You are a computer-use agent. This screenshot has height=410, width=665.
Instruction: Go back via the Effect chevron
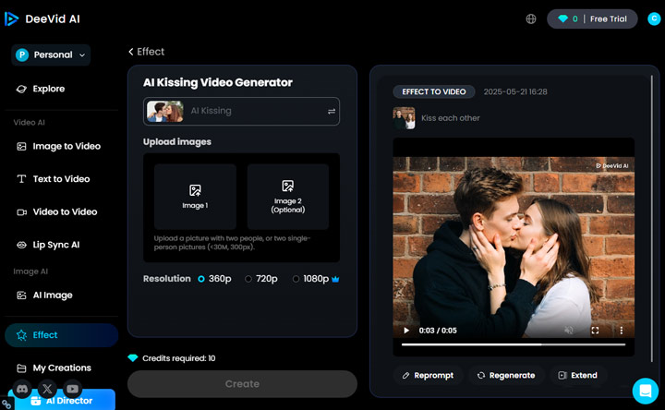pos(131,52)
